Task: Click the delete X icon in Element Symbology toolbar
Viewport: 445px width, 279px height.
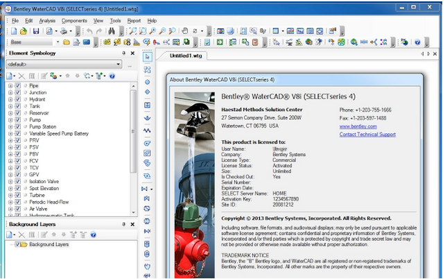Action: pyautogui.click(x=21, y=76)
